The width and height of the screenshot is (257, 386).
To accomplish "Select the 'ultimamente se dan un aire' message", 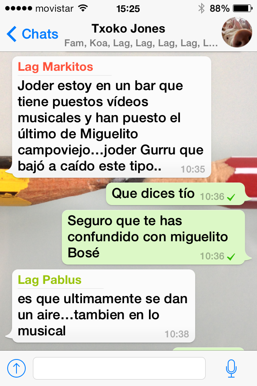I will click(x=104, y=306).
